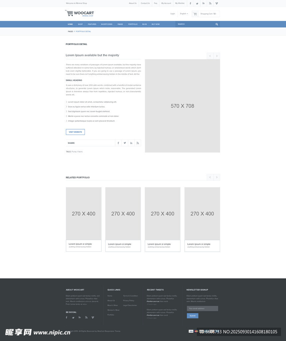286x341 pixels.
Task: Open Vimeo icon in top header bar
Action: coord(217,3)
